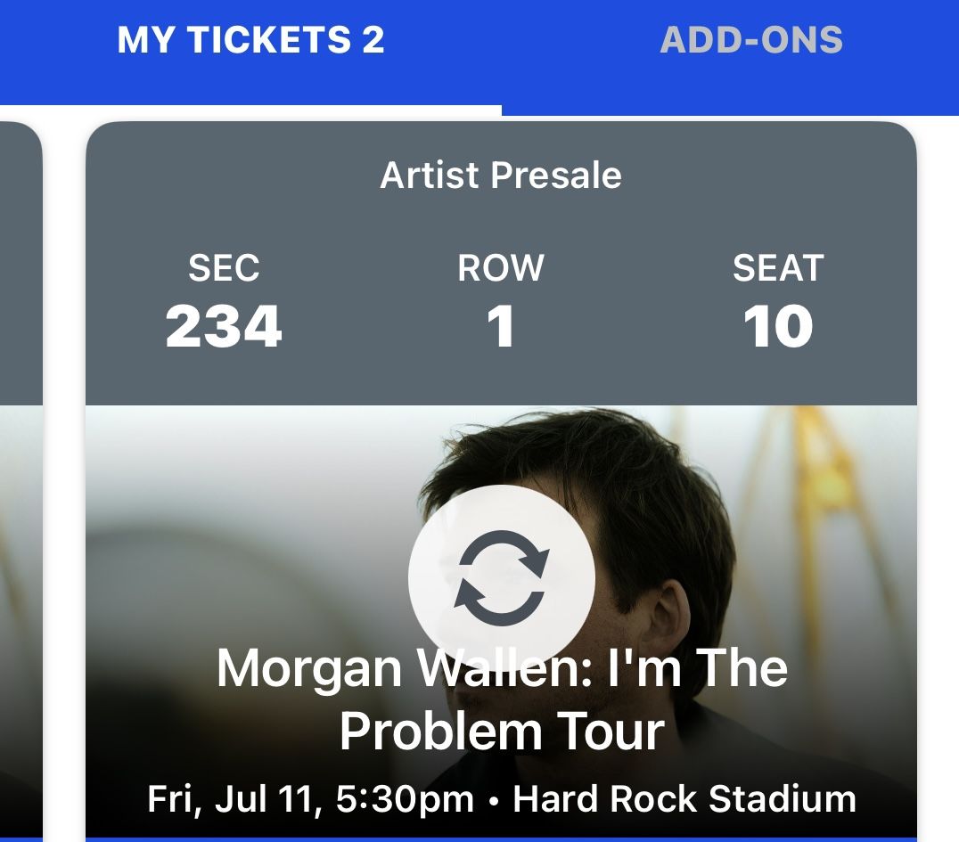Tap seat number 10
Screen dimensions: 959x842
[x=778, y=326]
